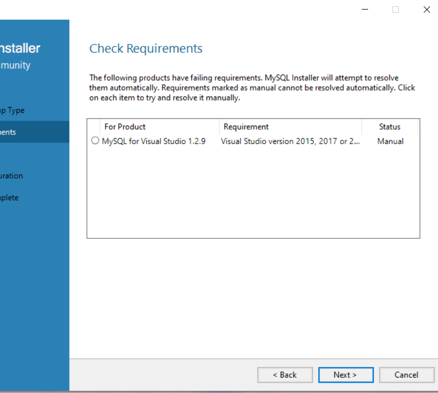Click the Next > button

(x=346, y=375)
